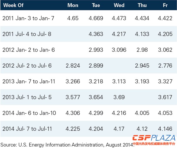Click the 2.824 Monday value
Screen dimensions: 177x148
click(73, 66)
